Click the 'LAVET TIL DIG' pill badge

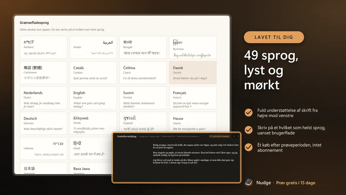tap(274, 37)
